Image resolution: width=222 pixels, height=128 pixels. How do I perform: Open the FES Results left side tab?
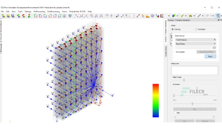click(1, 48)
